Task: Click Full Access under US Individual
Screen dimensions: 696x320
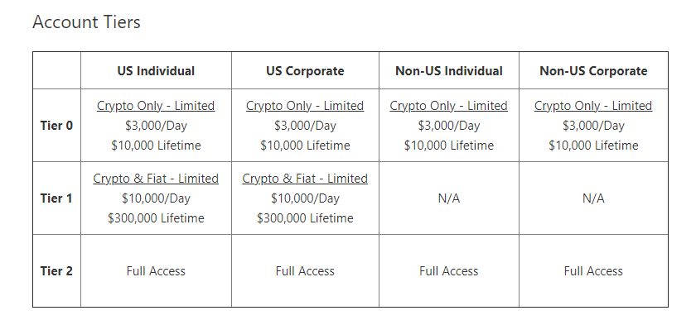Action: pos(156,271)
